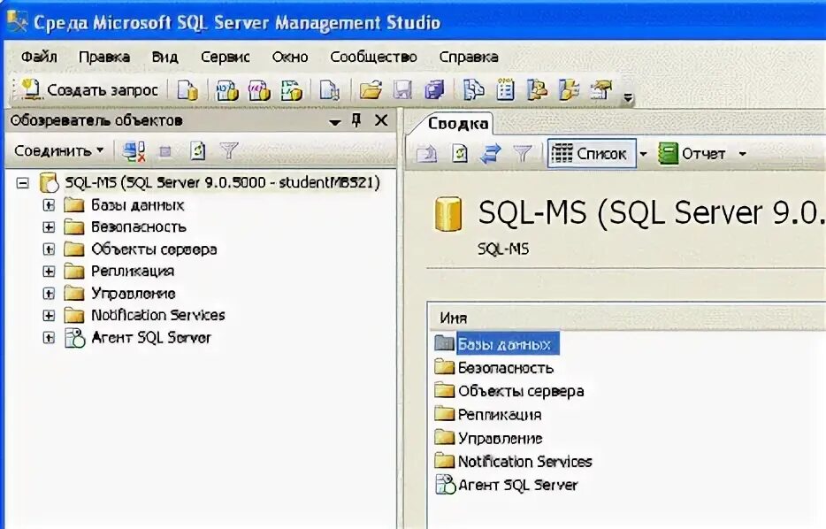Open Object Explorer window position dropdown
The height and width of the screenshot is (529, 826).
coord(334,122)
